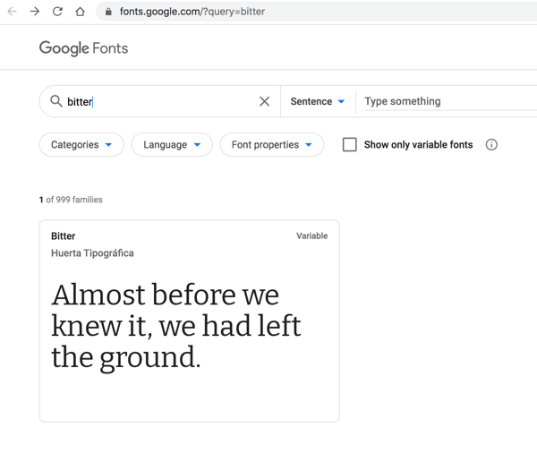Open the browser home page icon
Viewport: 537px width, 462px height.
[x=81, y=12]
